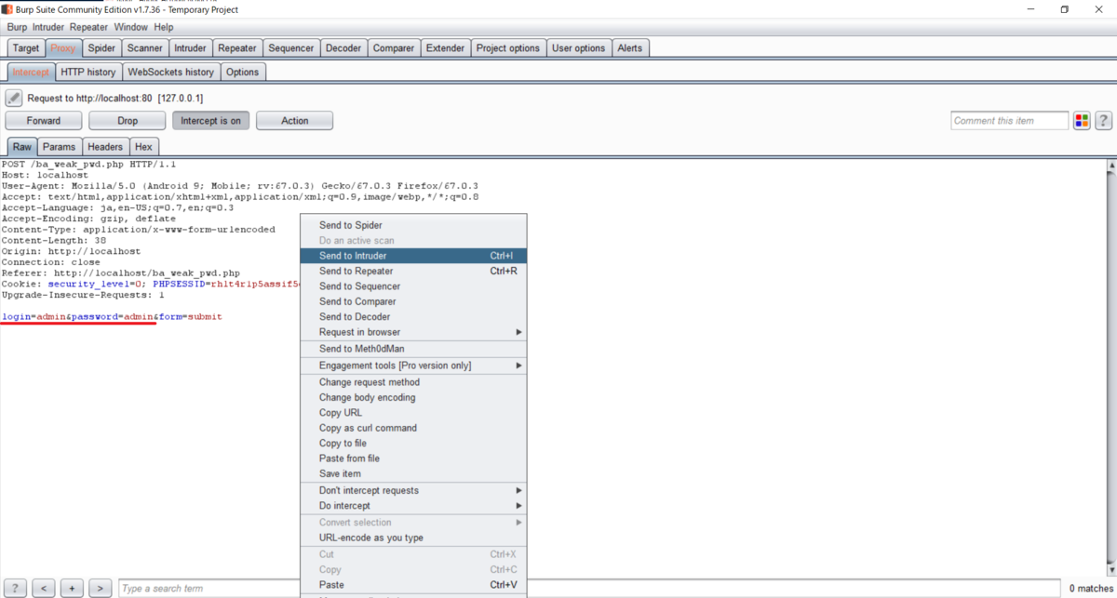This screenshot has height=598, width=1117.
Task: Switch to the Scanner tab
Action: pos(145,48)
